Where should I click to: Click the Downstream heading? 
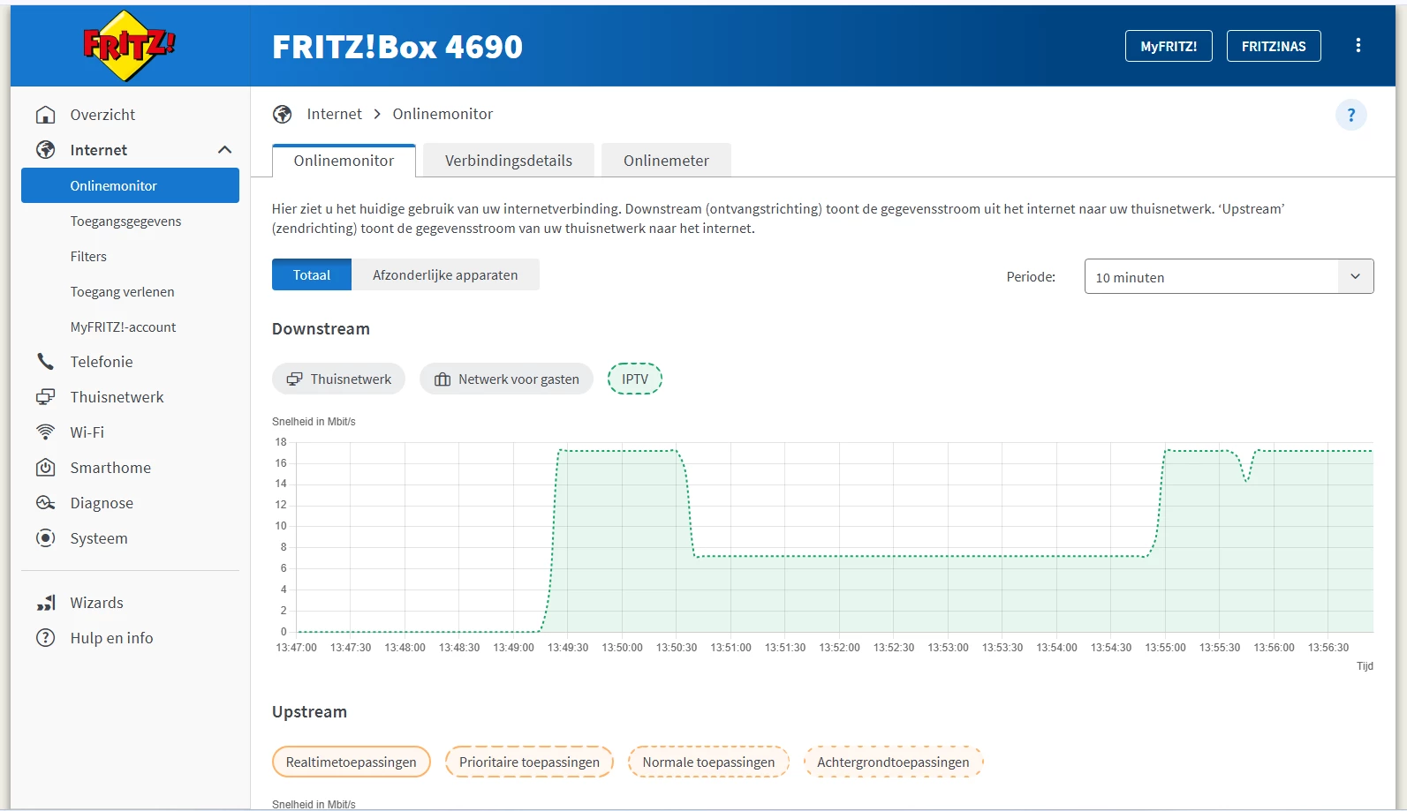tap(321, 328)
